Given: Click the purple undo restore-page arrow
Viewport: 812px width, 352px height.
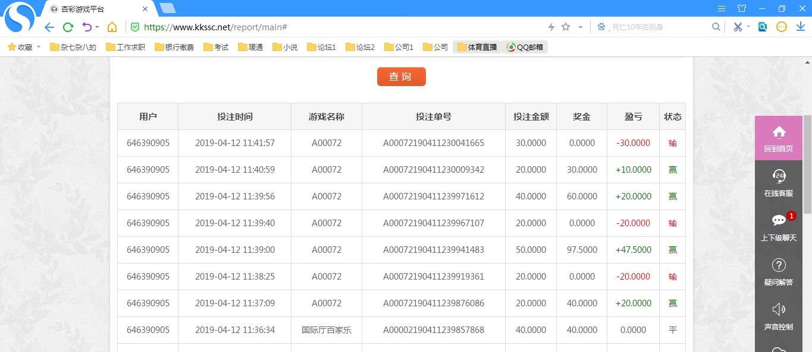Looking at the screenshot, I should 87,27.
